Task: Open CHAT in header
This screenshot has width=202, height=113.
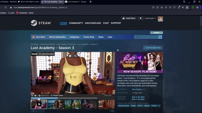Action: point(106,23)
